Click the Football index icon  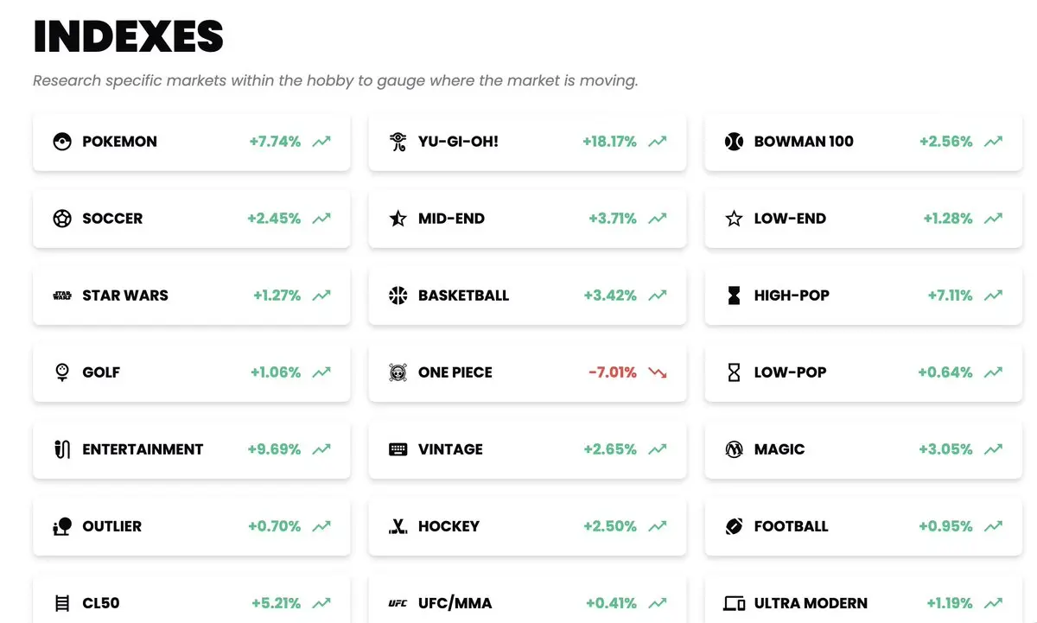[x=734, y=526]
